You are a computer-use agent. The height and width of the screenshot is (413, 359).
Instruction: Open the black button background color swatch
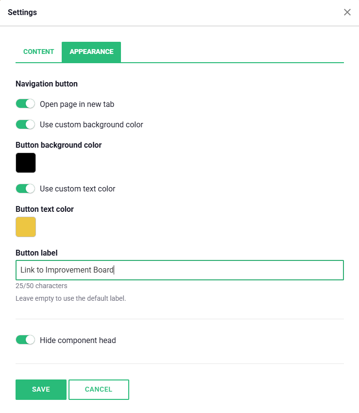[26, 163]
